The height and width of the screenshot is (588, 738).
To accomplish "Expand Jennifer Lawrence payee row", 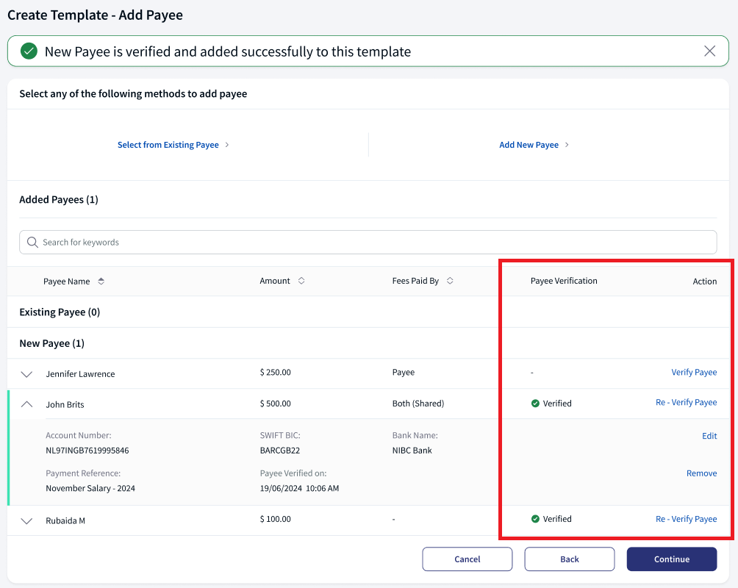I will pyautogui.click(x=26, y=374).
